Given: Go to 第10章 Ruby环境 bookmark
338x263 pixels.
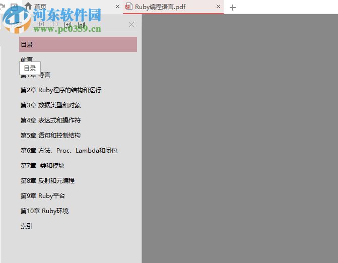Looking at the screenshot, I should point(45,211).
